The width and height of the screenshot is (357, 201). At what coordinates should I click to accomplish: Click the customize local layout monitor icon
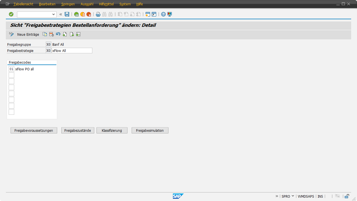pos(170,14)
